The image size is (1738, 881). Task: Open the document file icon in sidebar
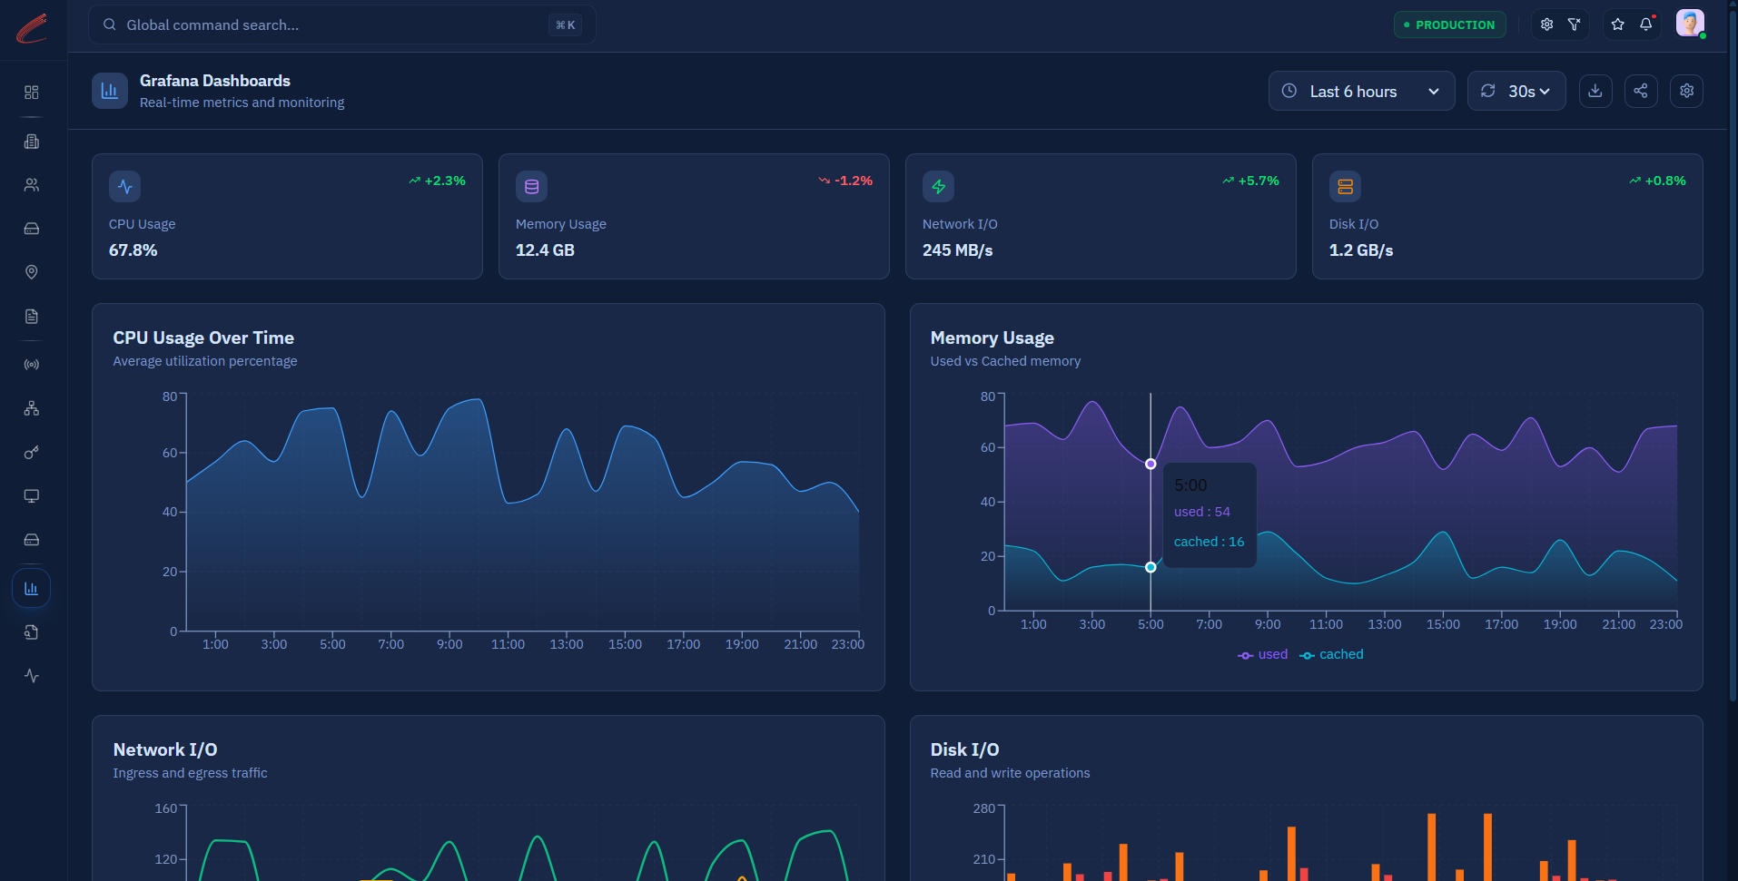point(32,317)
